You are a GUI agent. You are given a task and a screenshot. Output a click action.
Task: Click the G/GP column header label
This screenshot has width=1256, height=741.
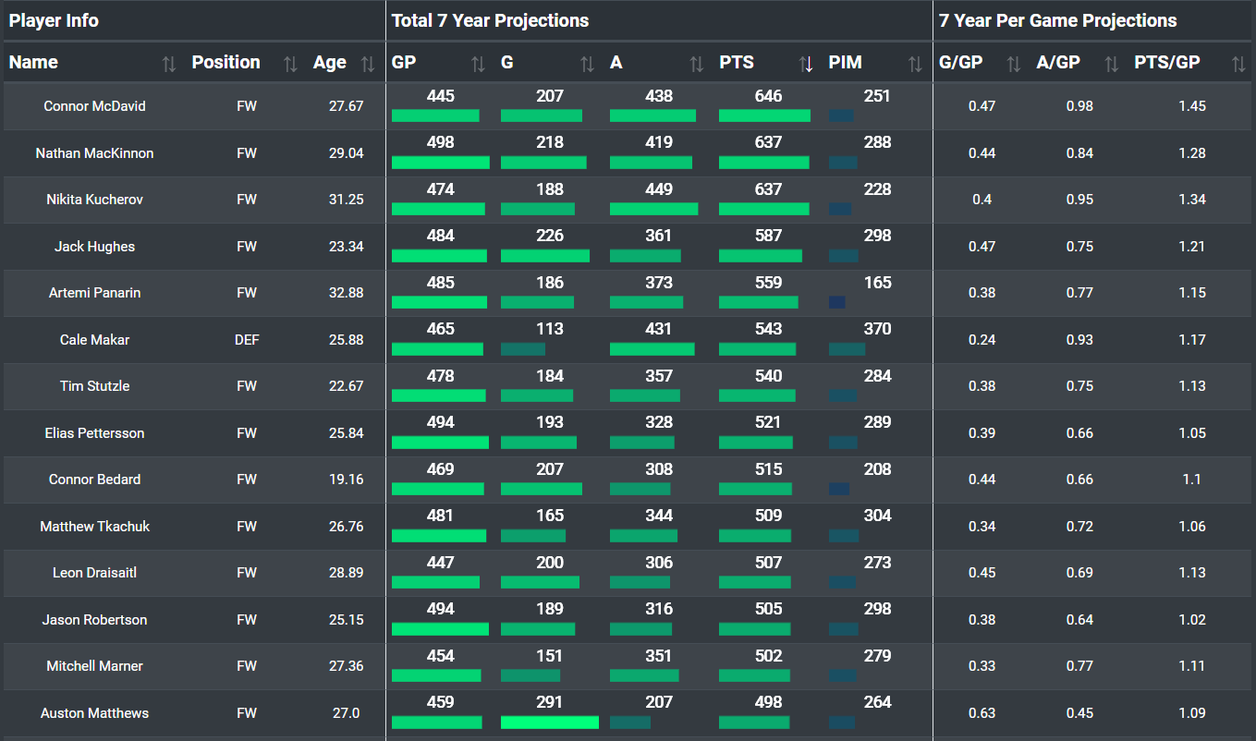(x=960, y=62)
